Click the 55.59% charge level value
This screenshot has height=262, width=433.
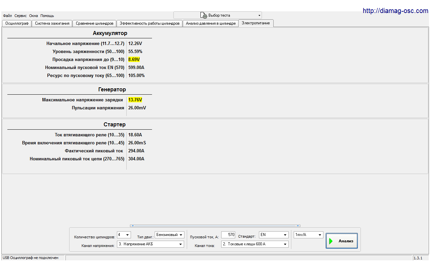(135, 52)
